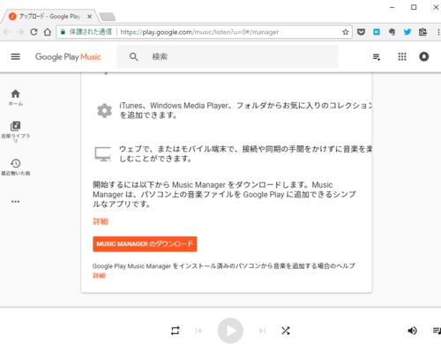Skip to the next track

pyautogui.click(x=262, y=331)
